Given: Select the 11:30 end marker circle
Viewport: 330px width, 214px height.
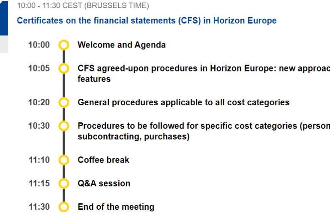Looking at the screenshot, I should (x=64, y=207).
